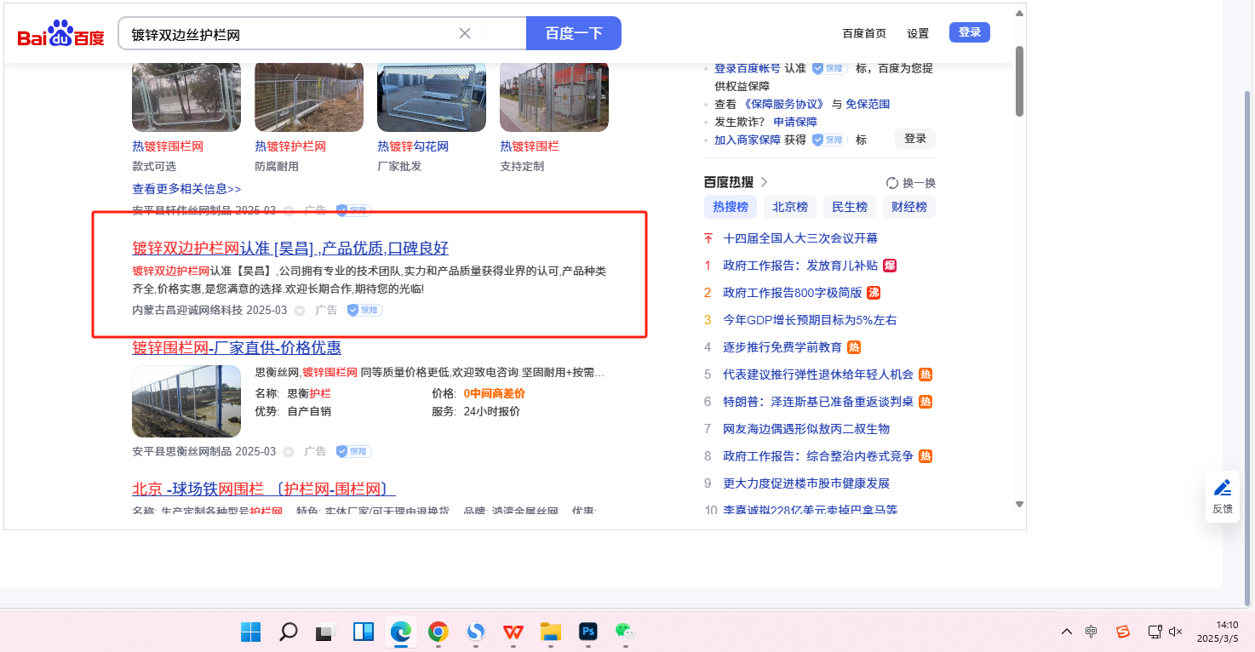The image size is (1255, 652).
Task: Launch Google Chrome from the taskbar
Action: click(438, 632)
